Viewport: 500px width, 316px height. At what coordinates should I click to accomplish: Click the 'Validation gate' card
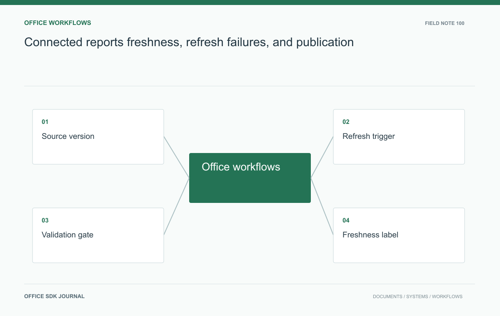pos(98,235)
